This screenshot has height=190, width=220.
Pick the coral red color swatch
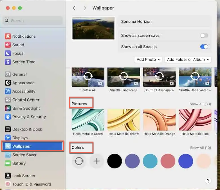pos(168,161)
